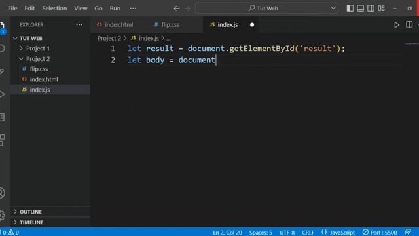419x236 pixels.
Task: Click line number 2 in the gutter
Action: pos(113,60)
